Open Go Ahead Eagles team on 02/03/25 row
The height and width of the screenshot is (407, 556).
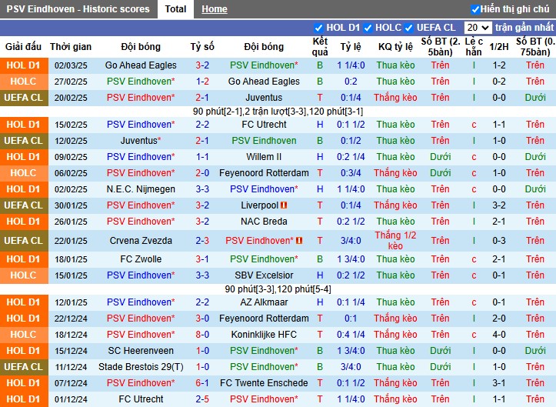click(141, 65)
